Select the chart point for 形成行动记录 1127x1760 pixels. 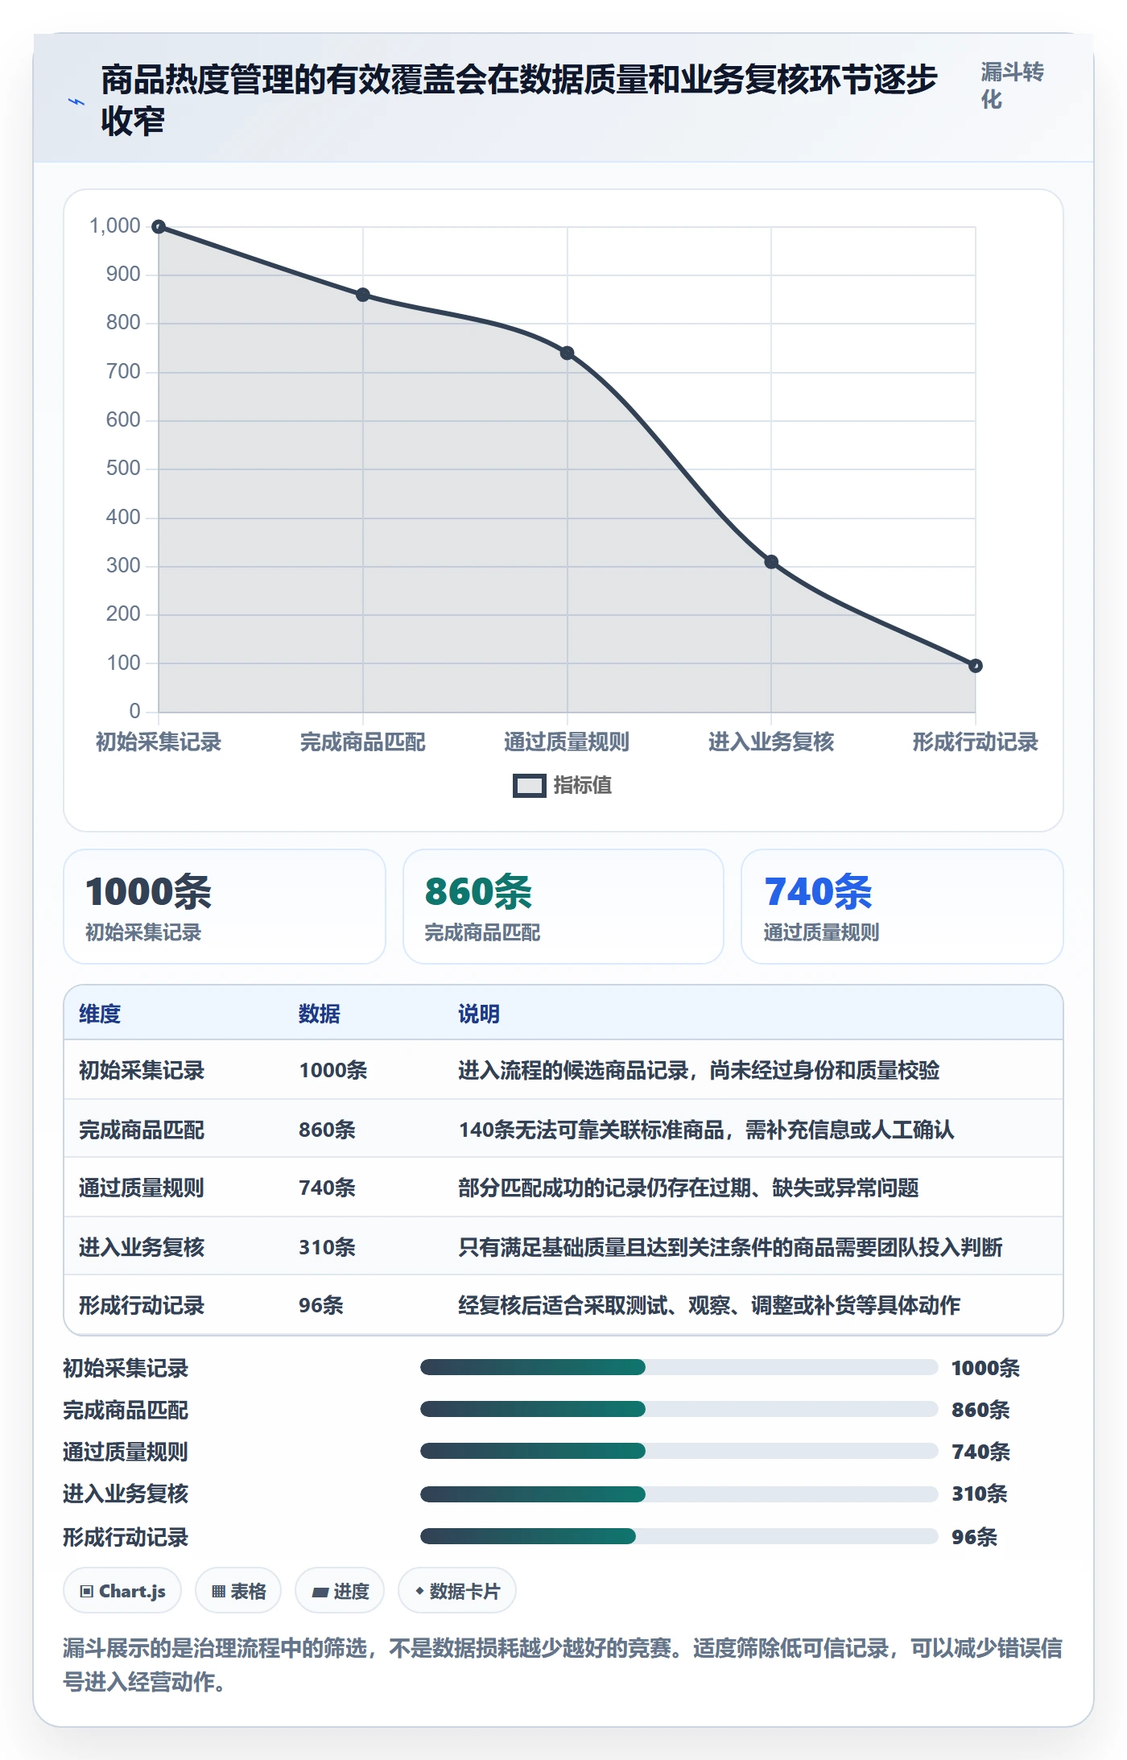975,666
